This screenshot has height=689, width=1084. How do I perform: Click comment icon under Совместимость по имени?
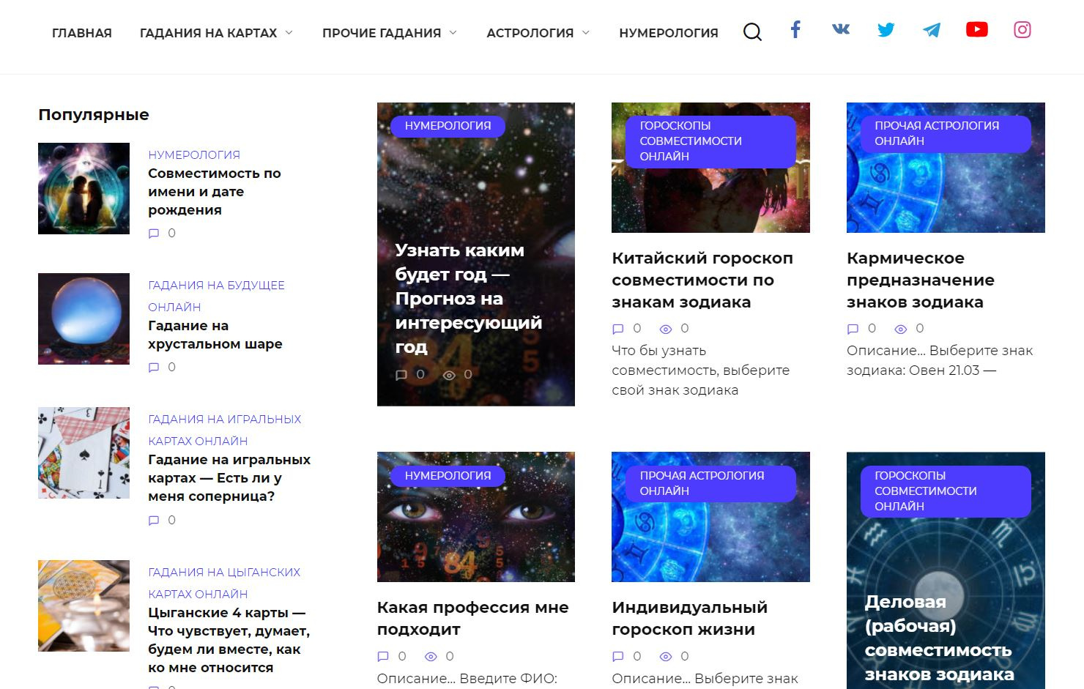click(x=154, y=234)
